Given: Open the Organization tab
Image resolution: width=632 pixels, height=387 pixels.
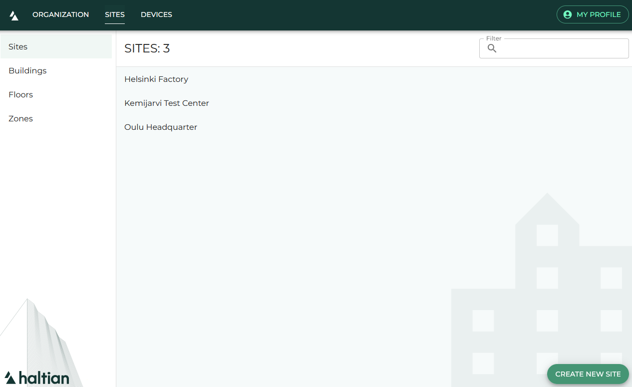Looking at the screenshot, I should 60,14.
